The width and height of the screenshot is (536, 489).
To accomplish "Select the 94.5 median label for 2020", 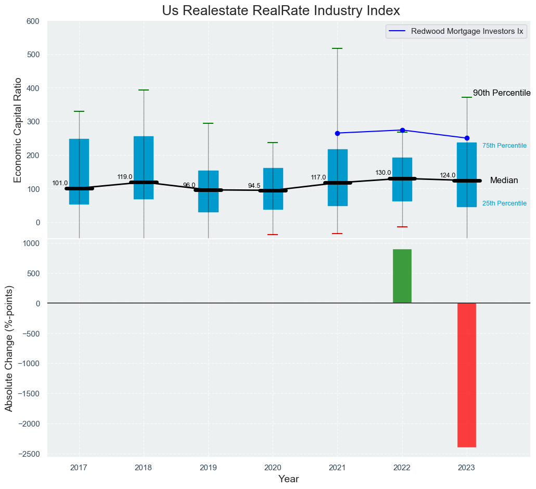I will pyautogui.click(x=254, y=186).
